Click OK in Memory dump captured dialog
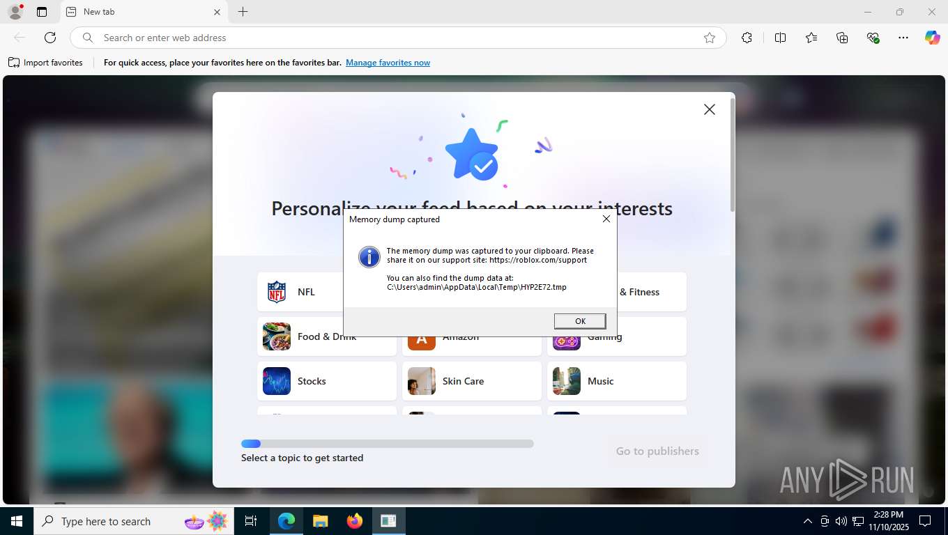Screen dimensions: 948x535 click(x=580, y=321)
